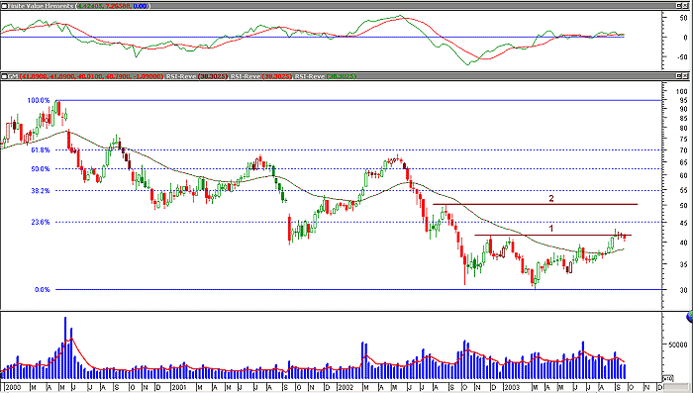Maximize the Finite Volume Elements indicator pane
Screen dimensions: 693x393
click(680, 6)
